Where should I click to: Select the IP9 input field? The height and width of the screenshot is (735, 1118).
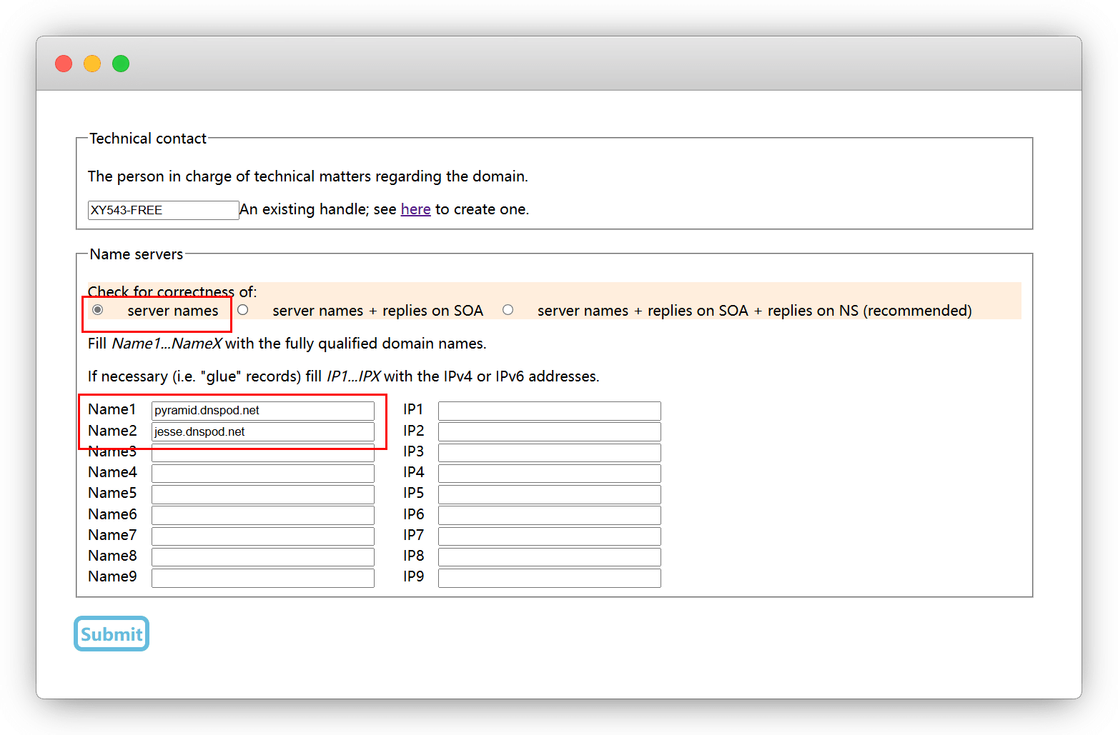coord(549,578)
